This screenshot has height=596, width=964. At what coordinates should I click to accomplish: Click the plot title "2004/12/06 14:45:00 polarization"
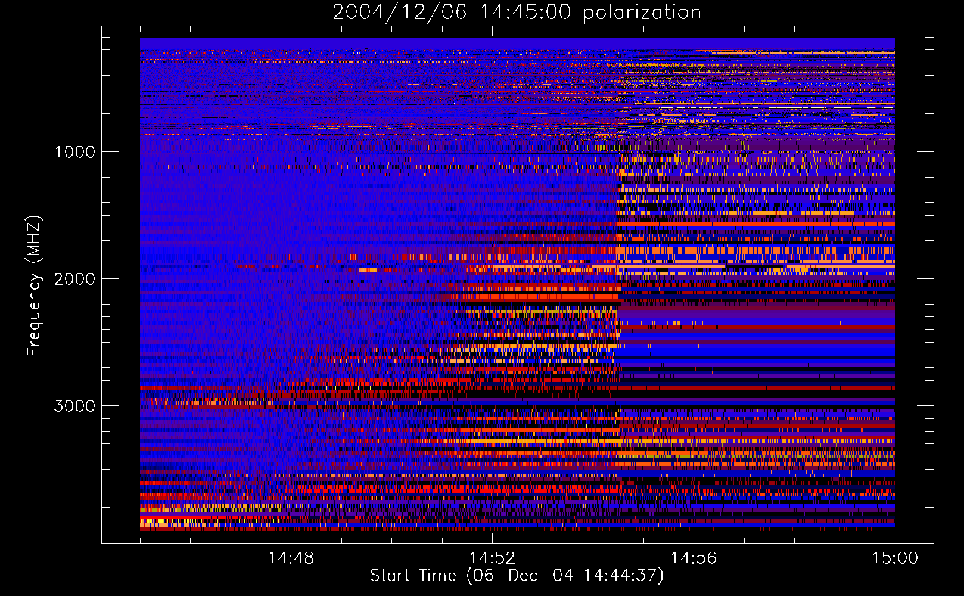517,13
